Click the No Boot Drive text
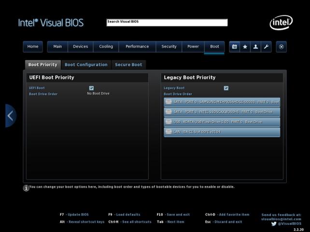Image resolution: width=310 pixels, height=232 pixels. point(98,94)
